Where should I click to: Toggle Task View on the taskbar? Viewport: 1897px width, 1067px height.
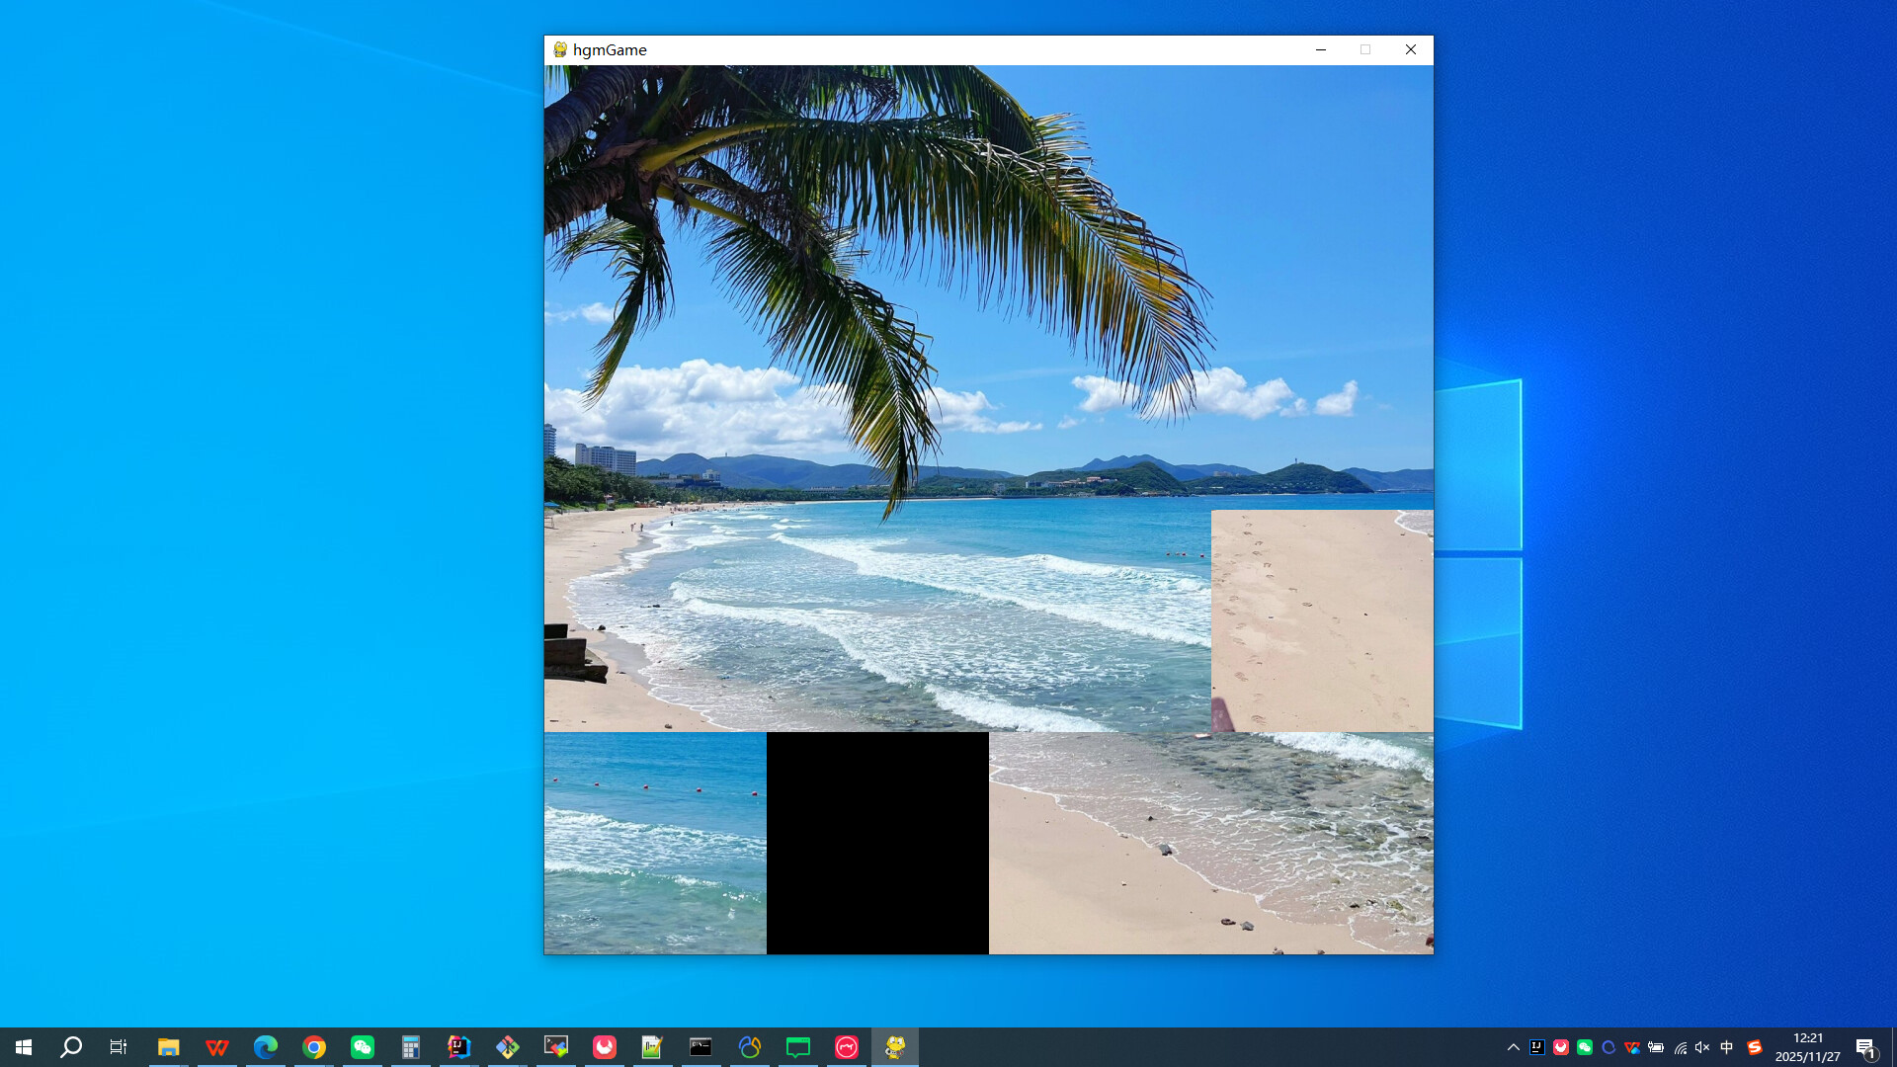pos(118,1046)
